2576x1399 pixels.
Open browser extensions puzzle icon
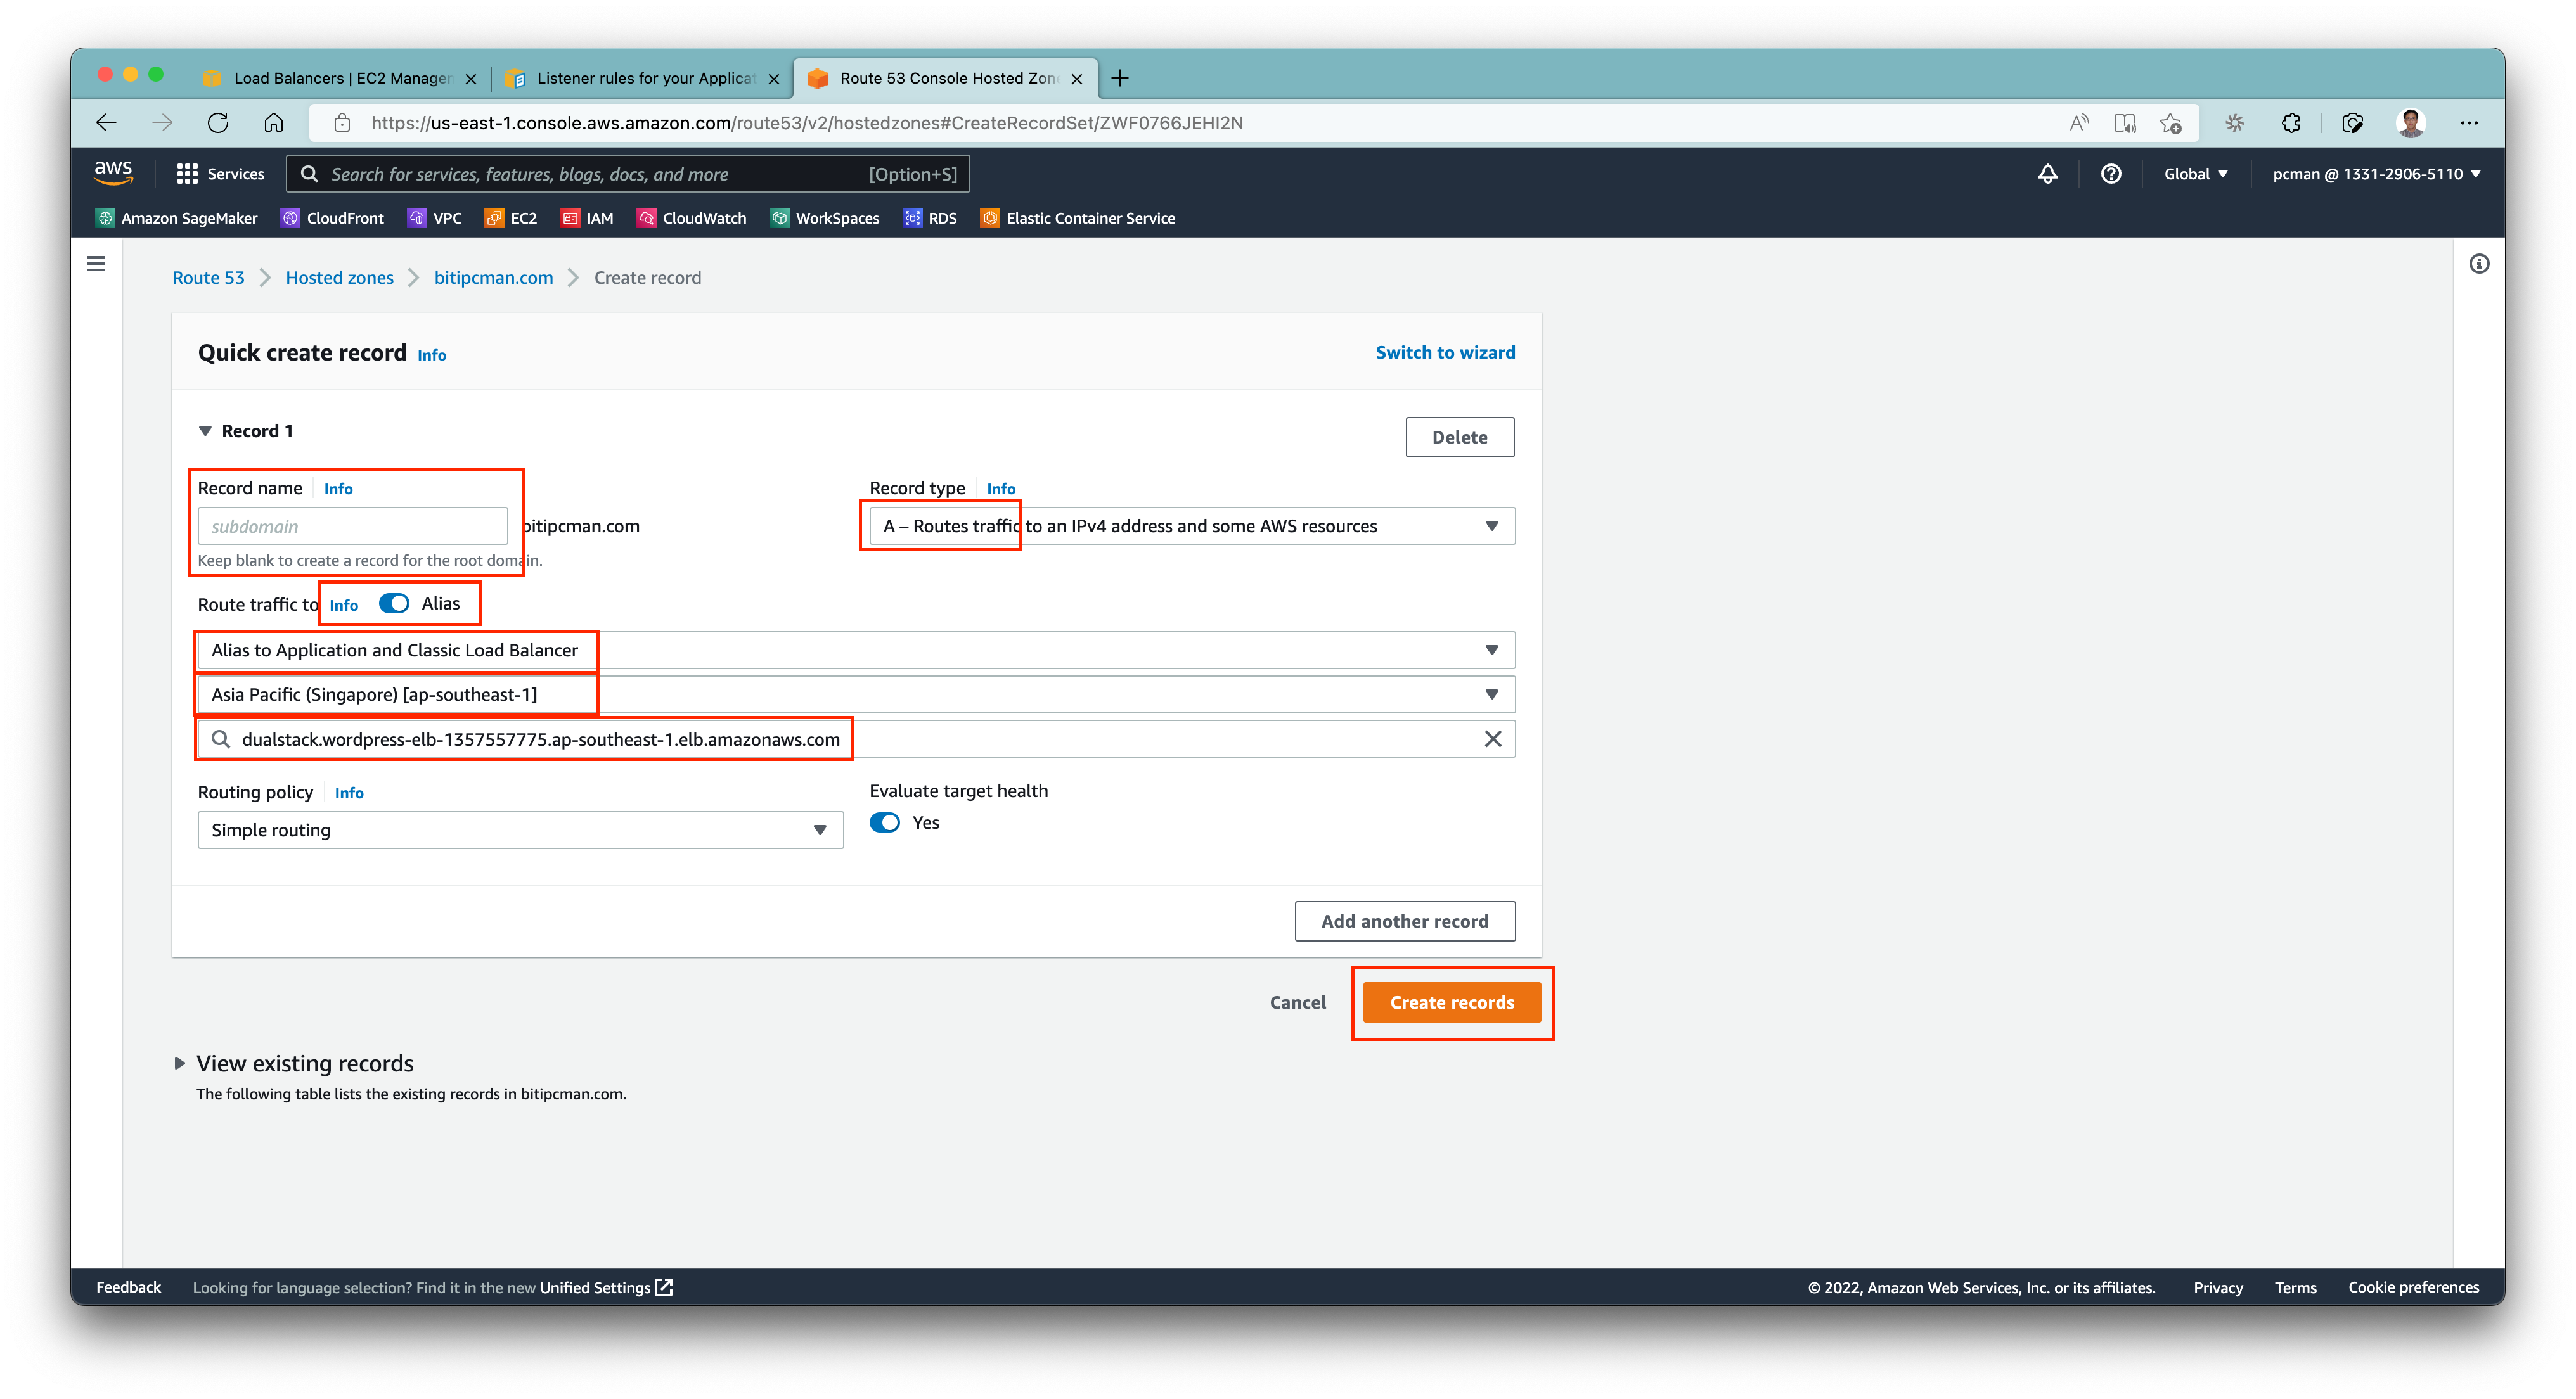(x=2291, y=123)
